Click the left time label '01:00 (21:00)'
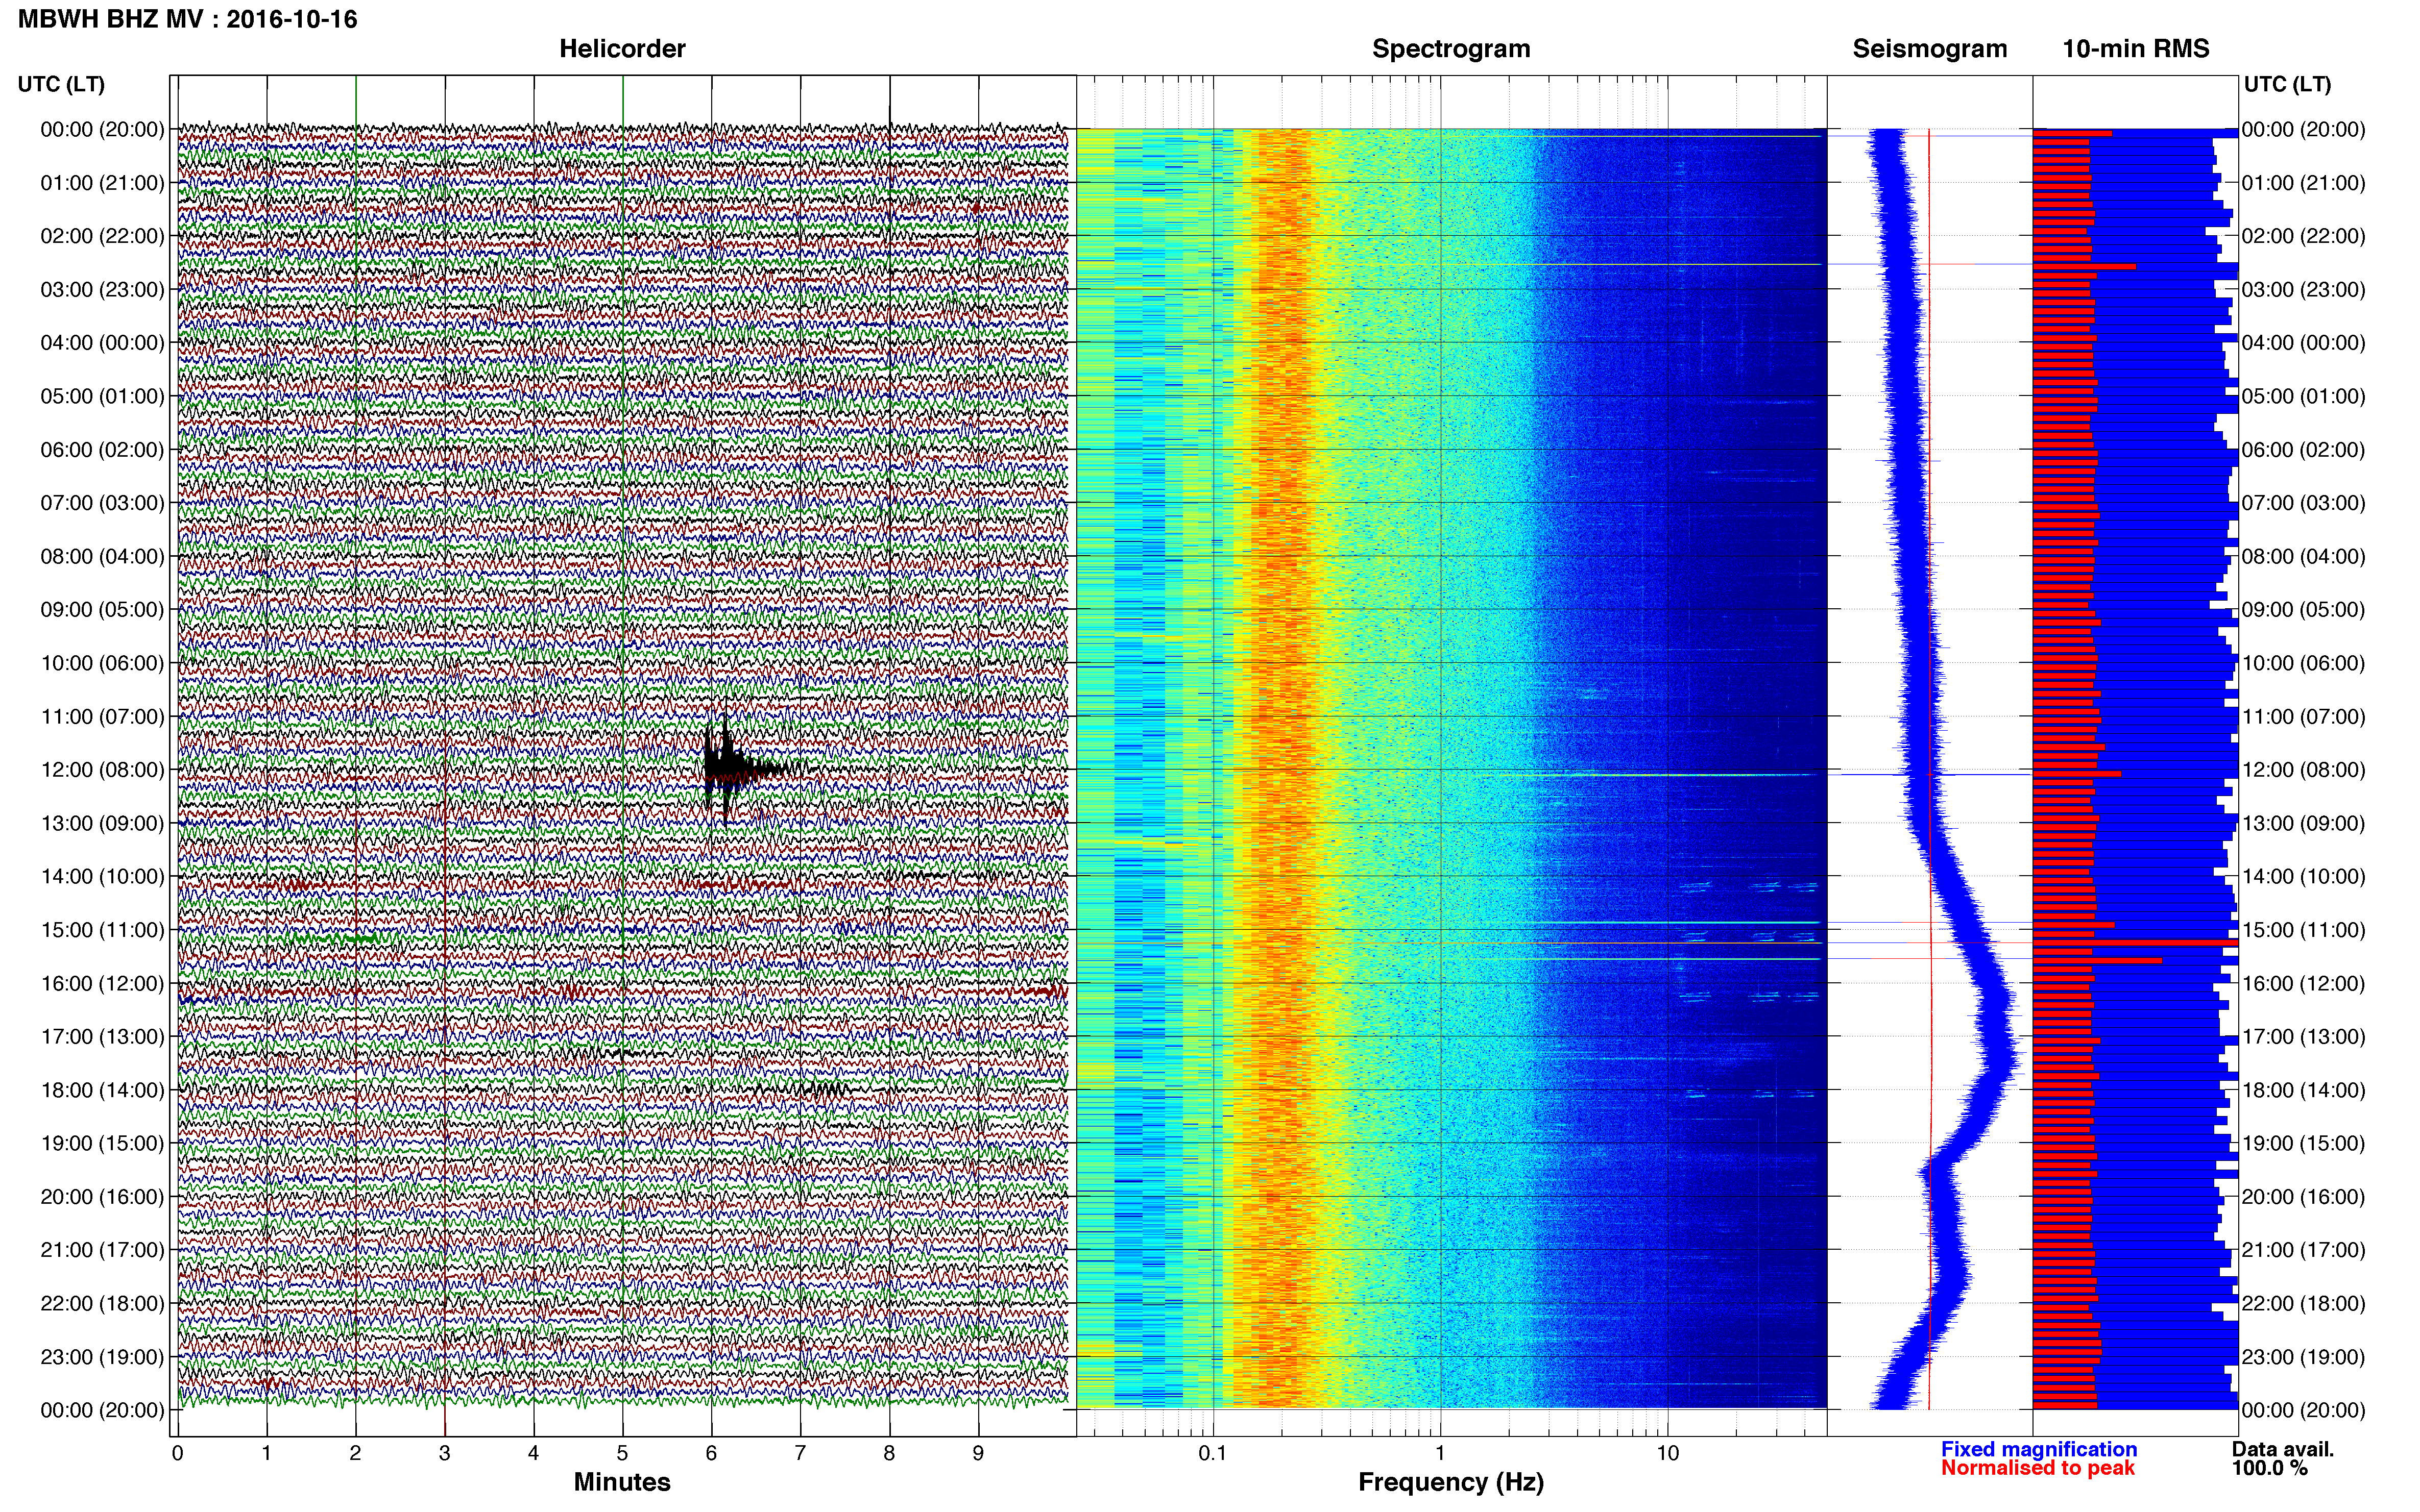Viewport: 2420px width, 1512px height. pos(102,183)
